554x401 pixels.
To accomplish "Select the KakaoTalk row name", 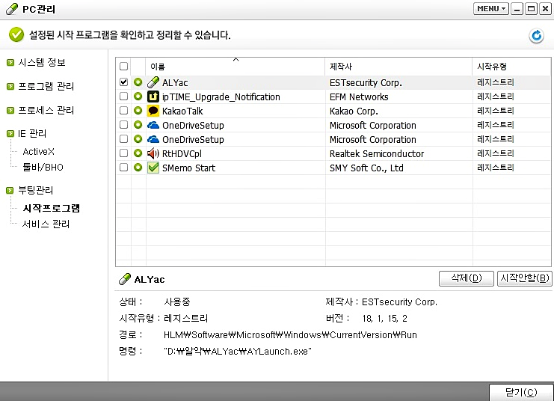I will (182, 111).
